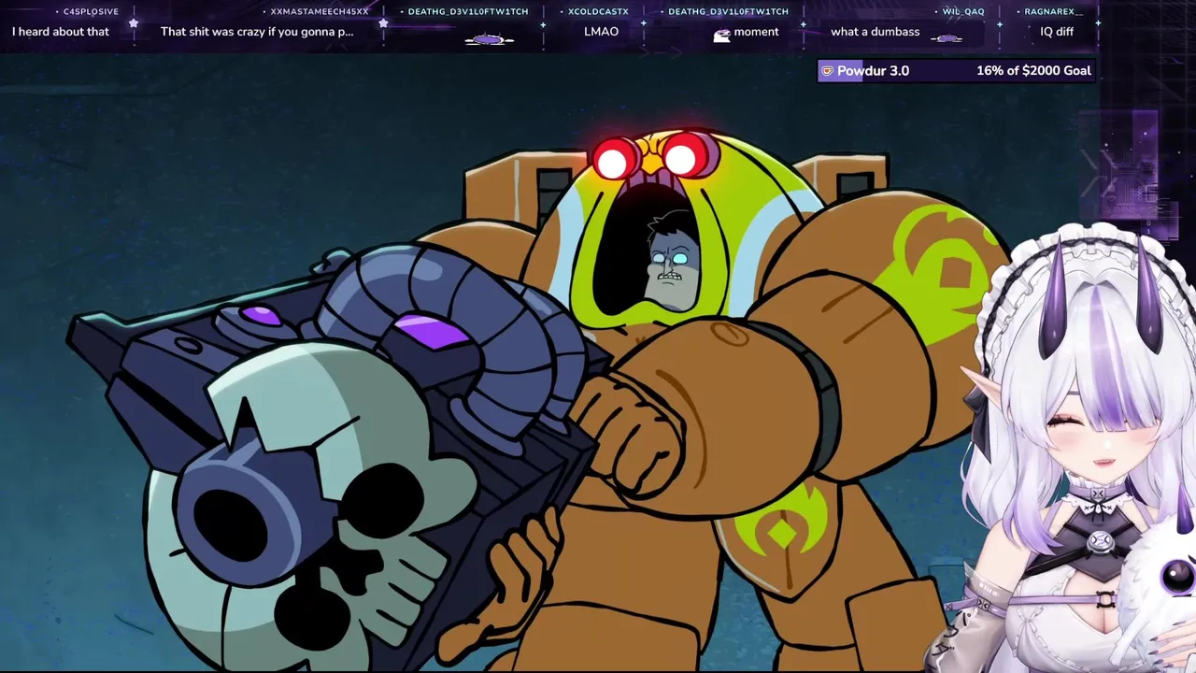Select the "Powdur 3.0" goal label
The image size is (1196, 673).
873,71
